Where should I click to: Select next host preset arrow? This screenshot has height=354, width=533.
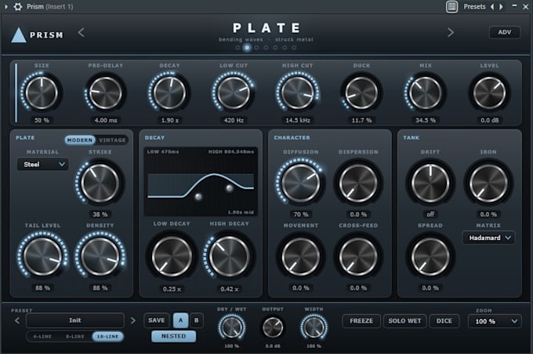tap(501, 6)
